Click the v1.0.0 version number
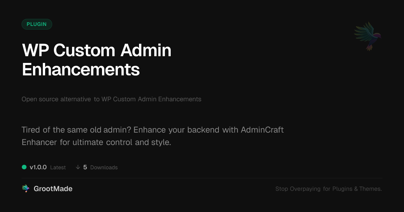Screen dimensions: 404x212 (x=38, y=167)
